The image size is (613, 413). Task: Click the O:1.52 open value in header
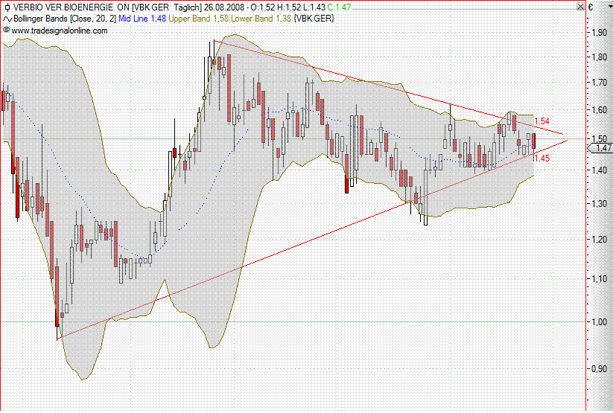coord(264,7)
